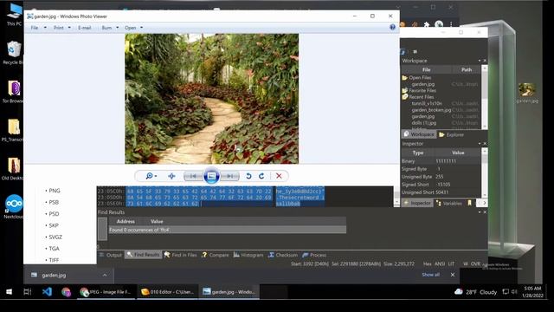This screenshot has width=554, height=312.
Task: Switch to the Workspace tab
Action: 419,134
